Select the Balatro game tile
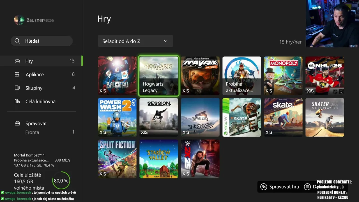Screen dimensions: 359x202 (x=117, y=76)
